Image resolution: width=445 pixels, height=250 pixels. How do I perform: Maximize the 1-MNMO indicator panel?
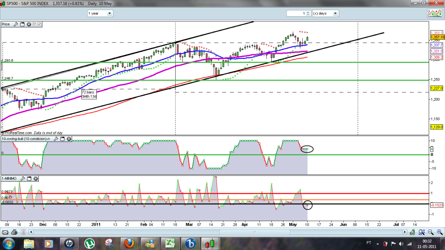point(29,179)
